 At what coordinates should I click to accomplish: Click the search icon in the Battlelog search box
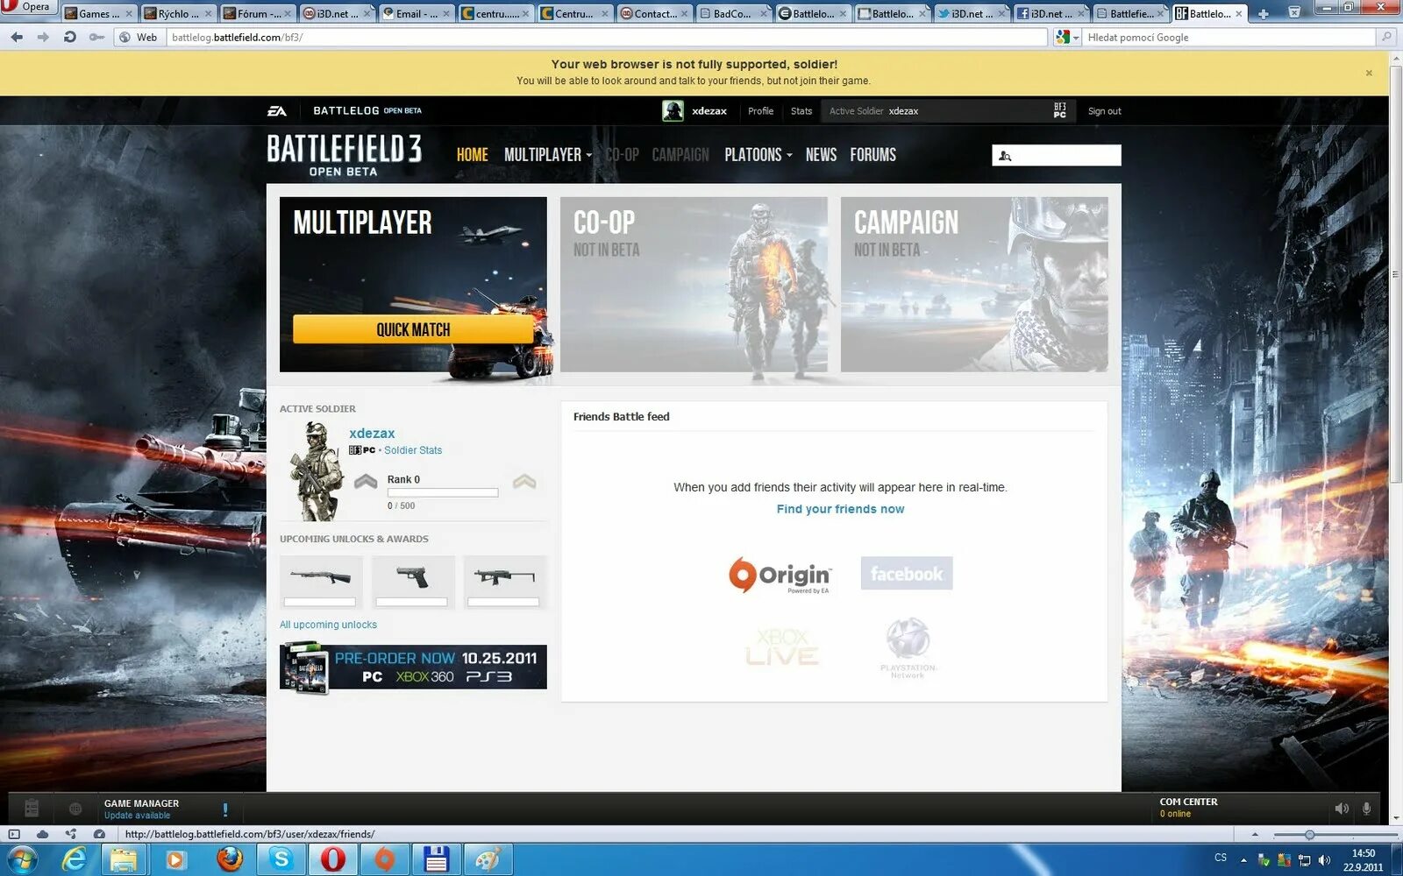tap(1005, 156)
